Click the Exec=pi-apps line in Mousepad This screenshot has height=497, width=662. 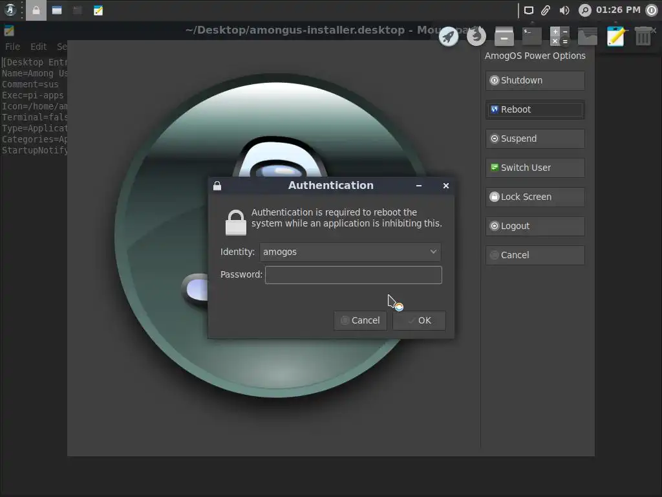(x=32, y=95)
